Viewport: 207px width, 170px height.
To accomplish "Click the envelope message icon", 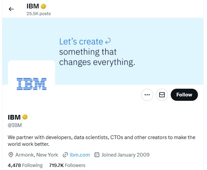I will point(162,95).
